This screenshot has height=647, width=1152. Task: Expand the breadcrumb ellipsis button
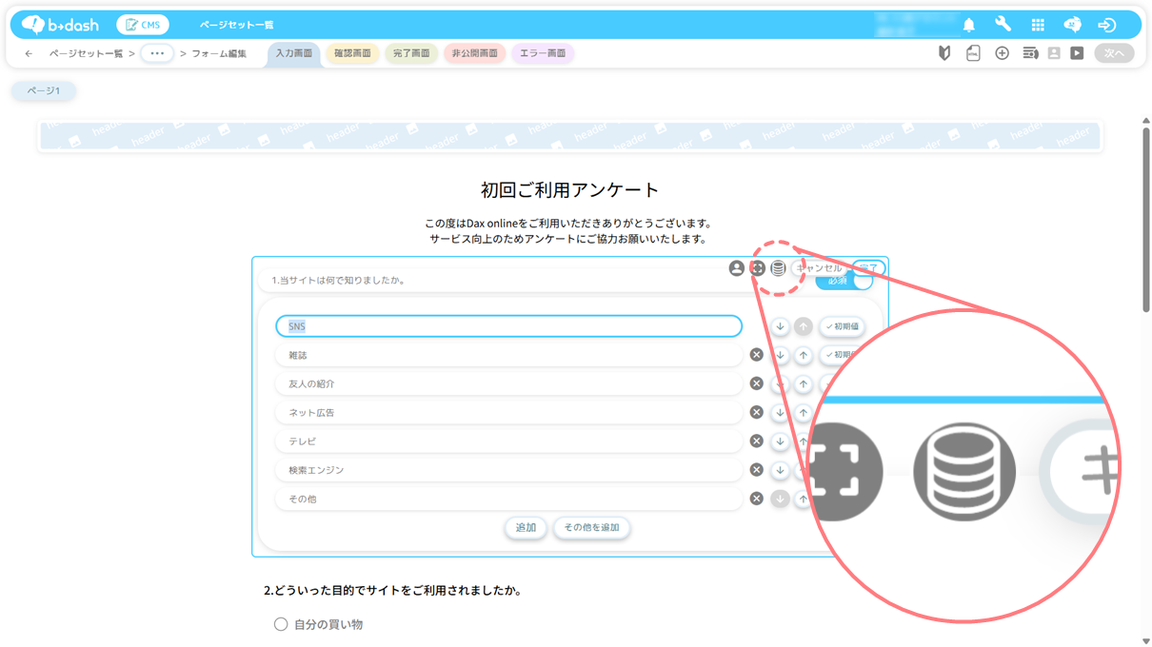tap(157, 53)
